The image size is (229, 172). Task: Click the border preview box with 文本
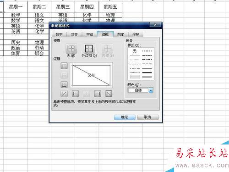[91, 75]
